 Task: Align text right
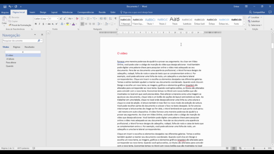click(x=90, y=24)
